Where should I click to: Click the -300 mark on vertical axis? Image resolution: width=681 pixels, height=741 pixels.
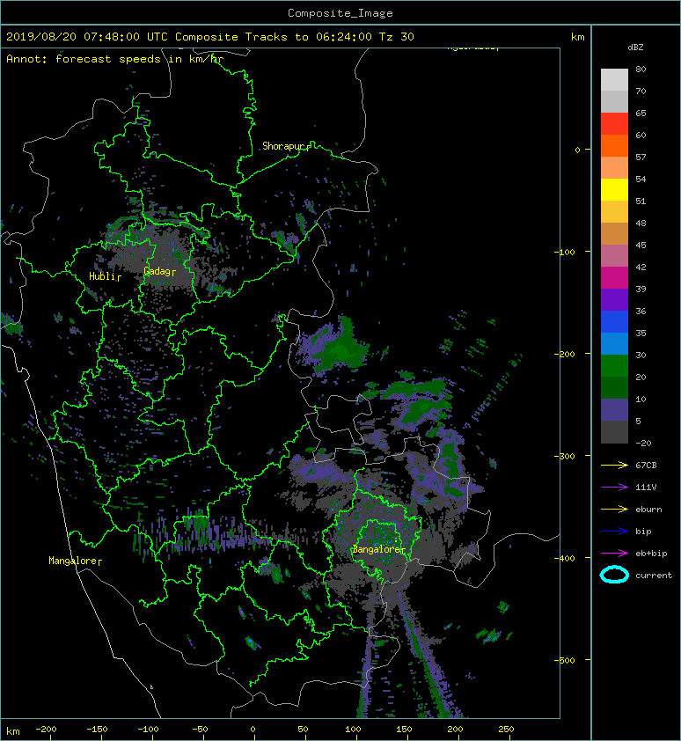[564, 456]
